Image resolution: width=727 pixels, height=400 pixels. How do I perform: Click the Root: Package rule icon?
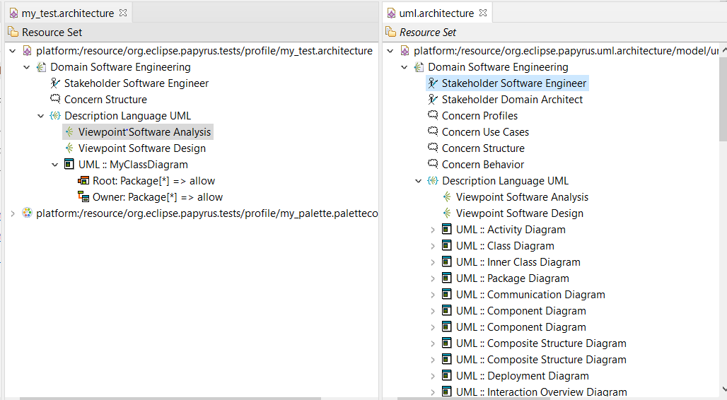(x=83, y=180)
